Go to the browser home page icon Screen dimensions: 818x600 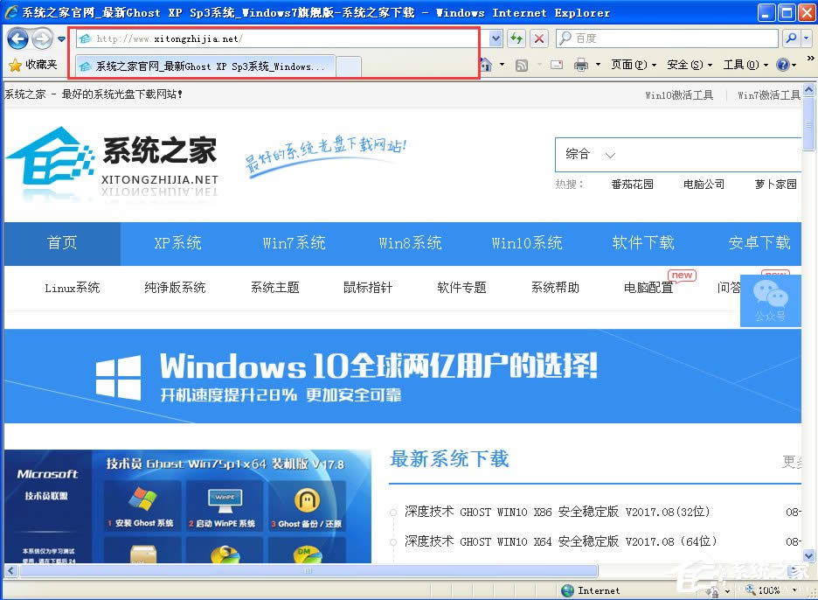point(486,64)
